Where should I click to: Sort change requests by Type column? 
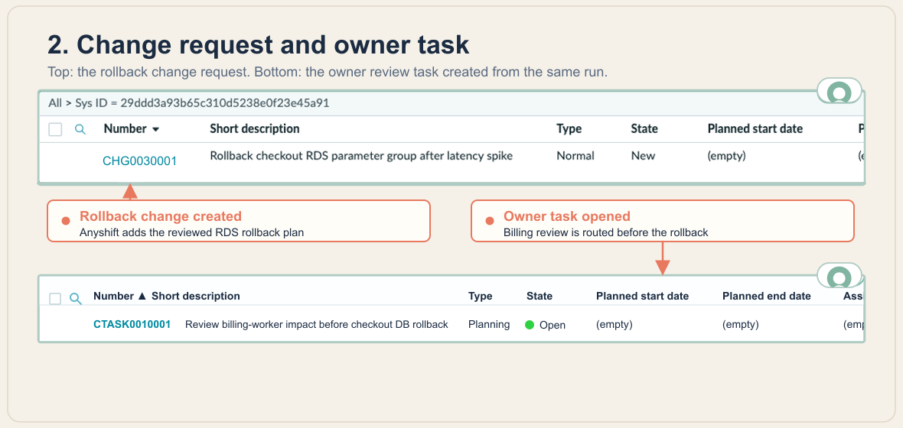point(569,129)
